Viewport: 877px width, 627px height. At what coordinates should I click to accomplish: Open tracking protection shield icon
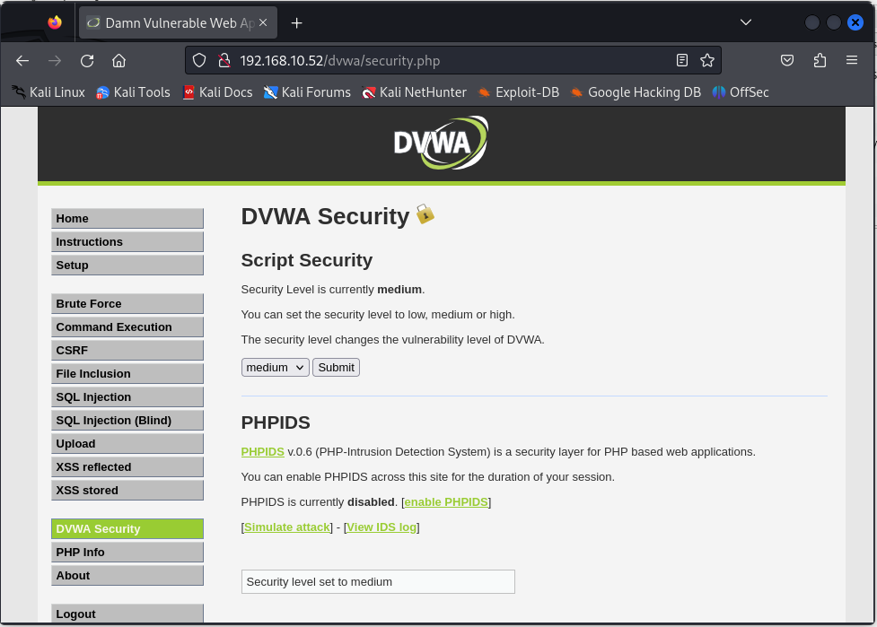pyautogui.click(x=199, y=60)
